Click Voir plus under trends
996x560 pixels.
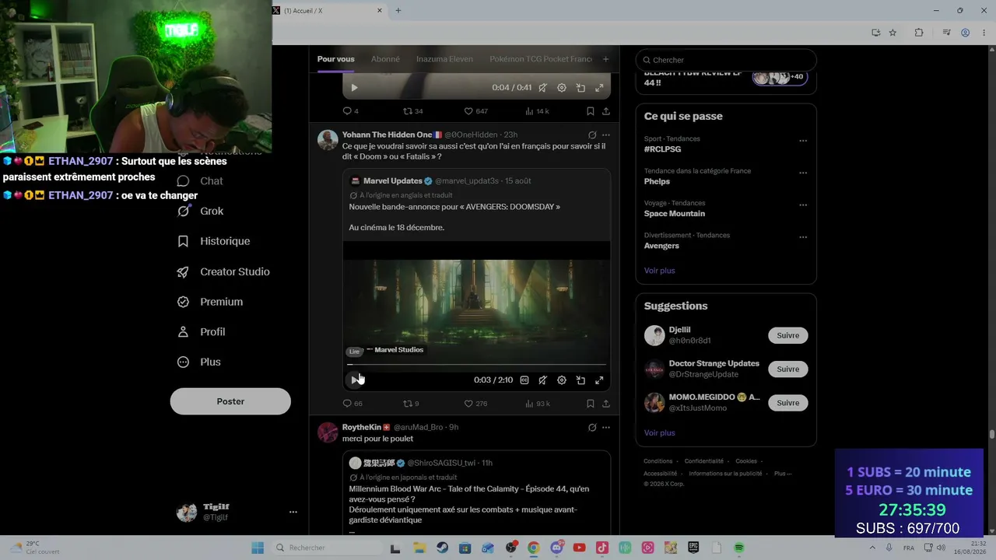(x=659, y=271)
